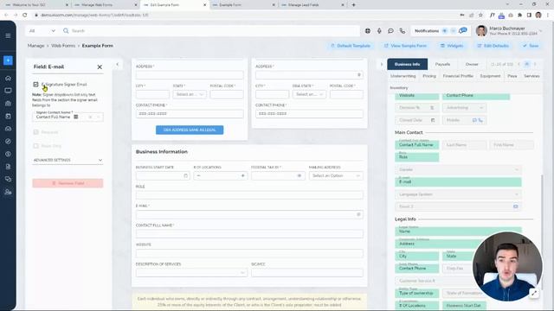The height and width of the screenshot is (311, 554).
Task: Open the All search filter dropdown
Action: click(x=42, y=31)
